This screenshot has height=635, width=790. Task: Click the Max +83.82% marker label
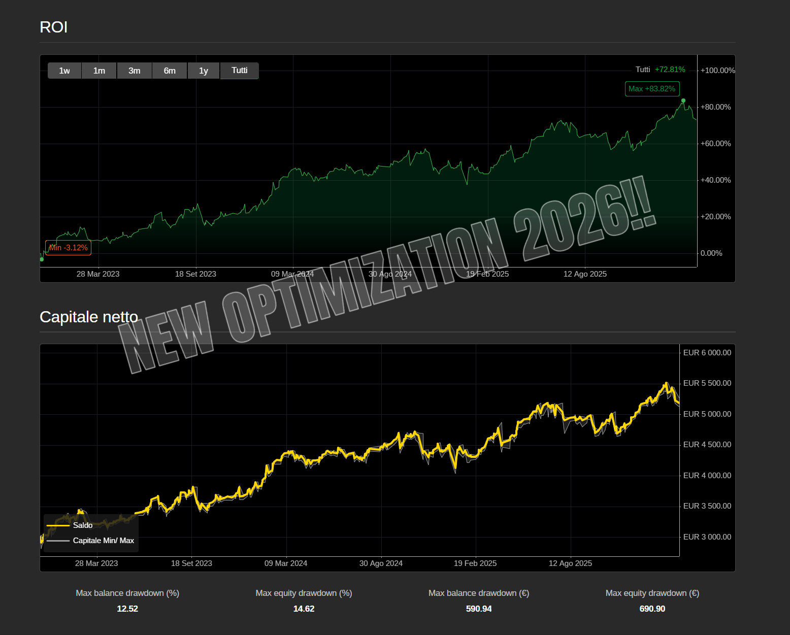tap(652, 88)
